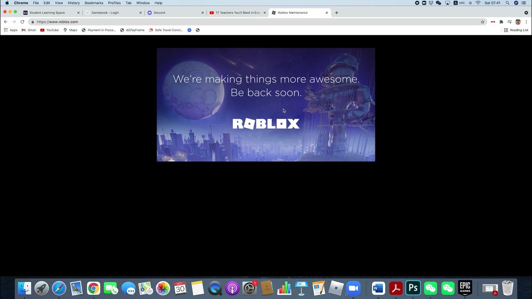Open Chrome's three-dot menu
This screenshot has height=299, width=532.
point(526,22)
